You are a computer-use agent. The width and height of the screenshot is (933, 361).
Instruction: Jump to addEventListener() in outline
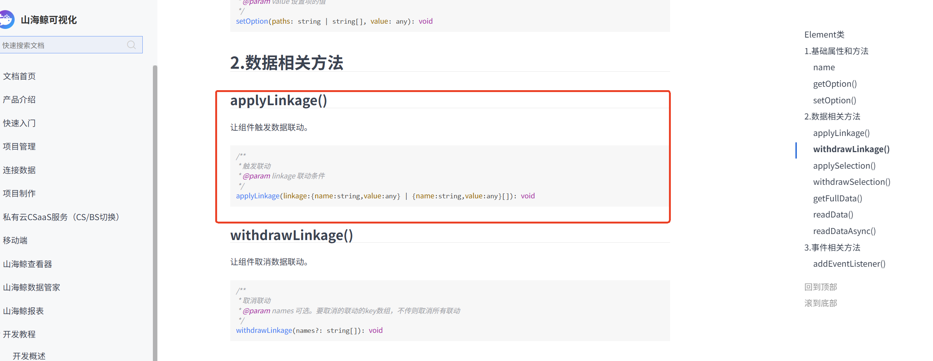(x=849, y=264)
